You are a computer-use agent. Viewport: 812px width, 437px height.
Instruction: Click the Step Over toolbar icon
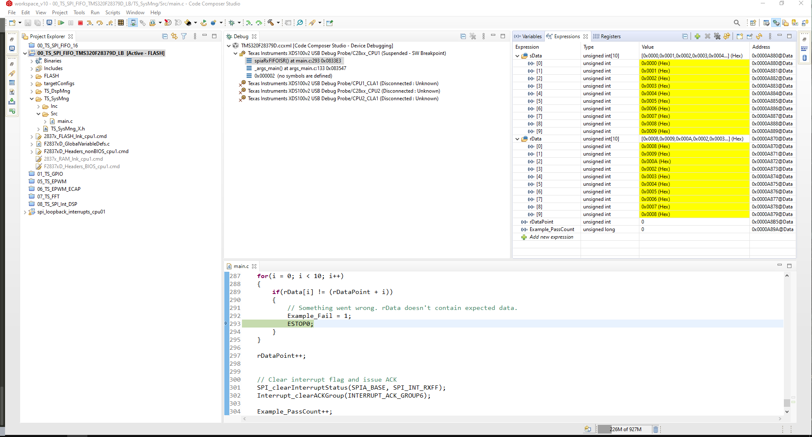(x=100, y=23)
